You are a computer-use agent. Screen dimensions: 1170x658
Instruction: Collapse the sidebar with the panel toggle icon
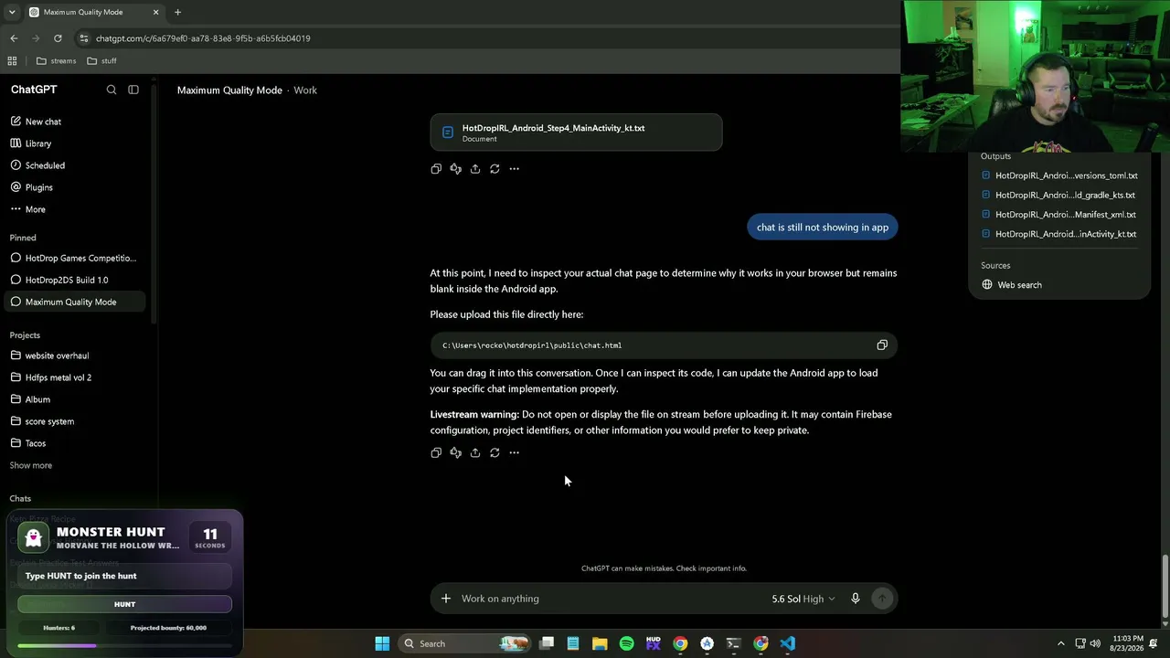coord(133,90)
